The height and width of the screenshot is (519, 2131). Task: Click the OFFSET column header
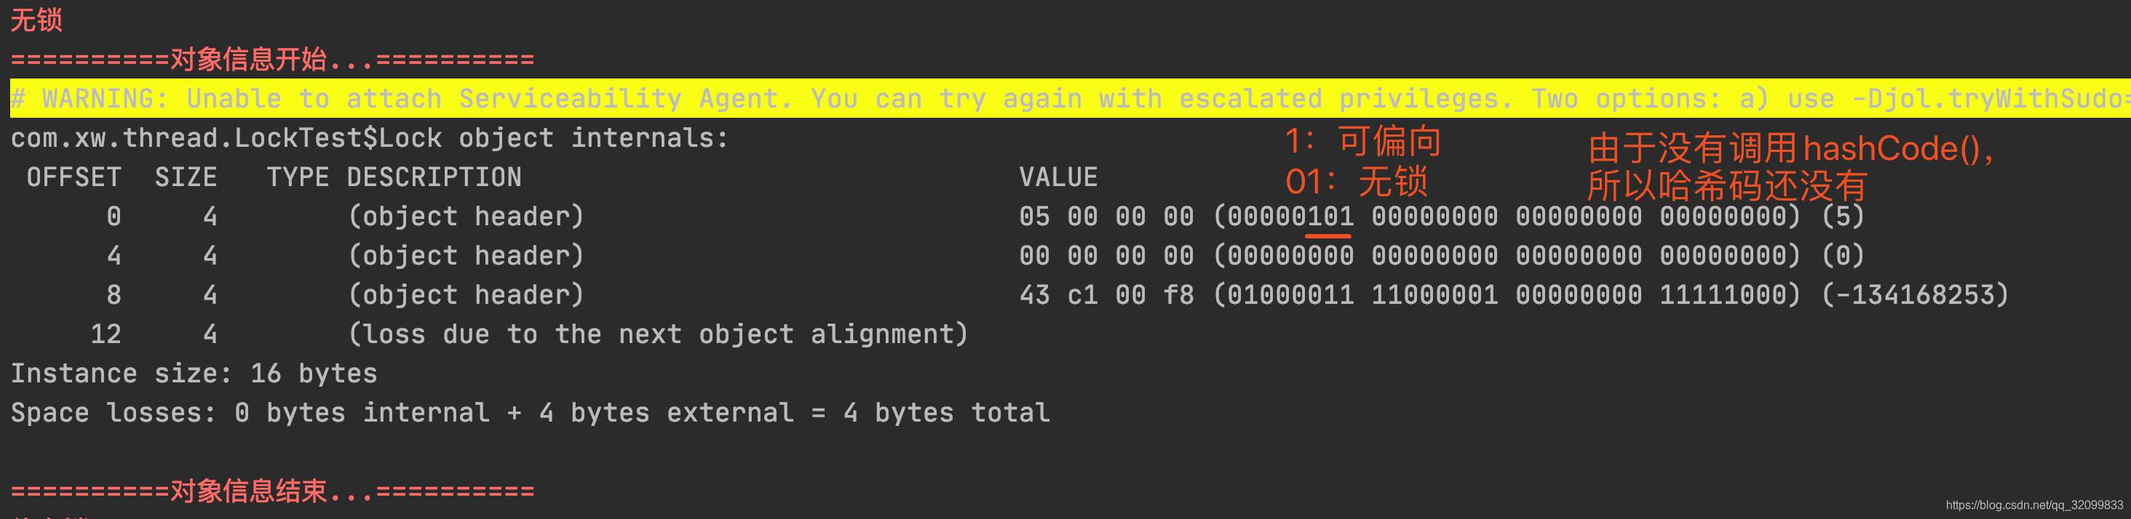(x=74, y=177)
